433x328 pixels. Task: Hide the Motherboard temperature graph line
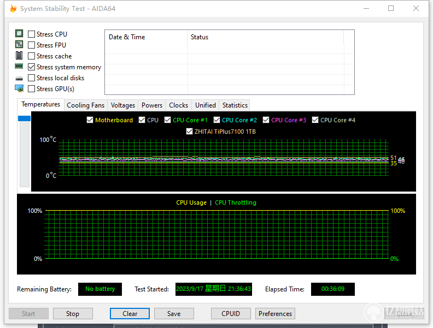[x=90, y=120]
